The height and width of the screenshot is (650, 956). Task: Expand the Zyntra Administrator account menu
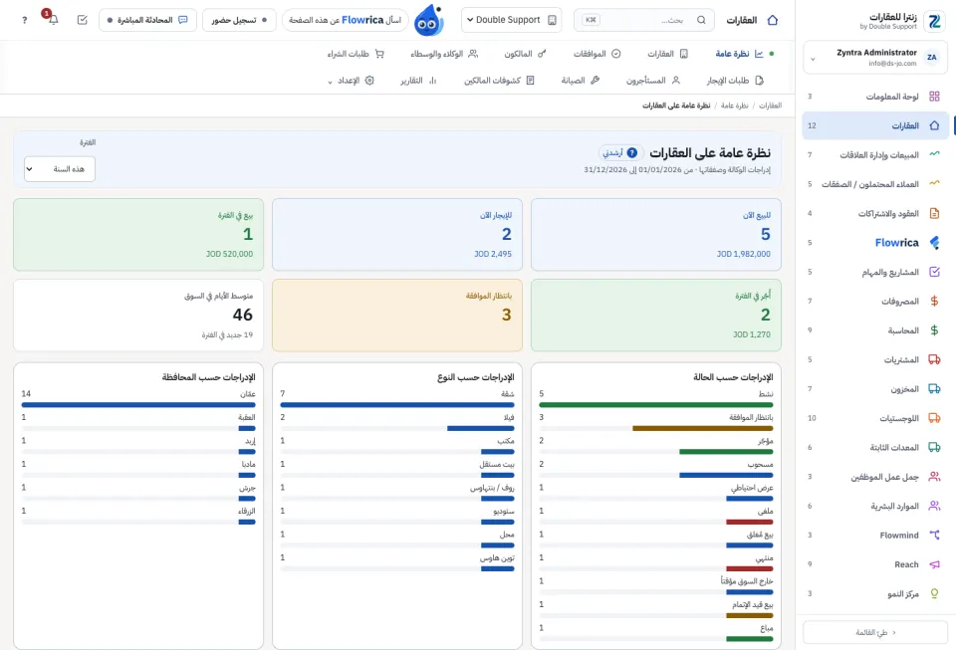(875, 58)
